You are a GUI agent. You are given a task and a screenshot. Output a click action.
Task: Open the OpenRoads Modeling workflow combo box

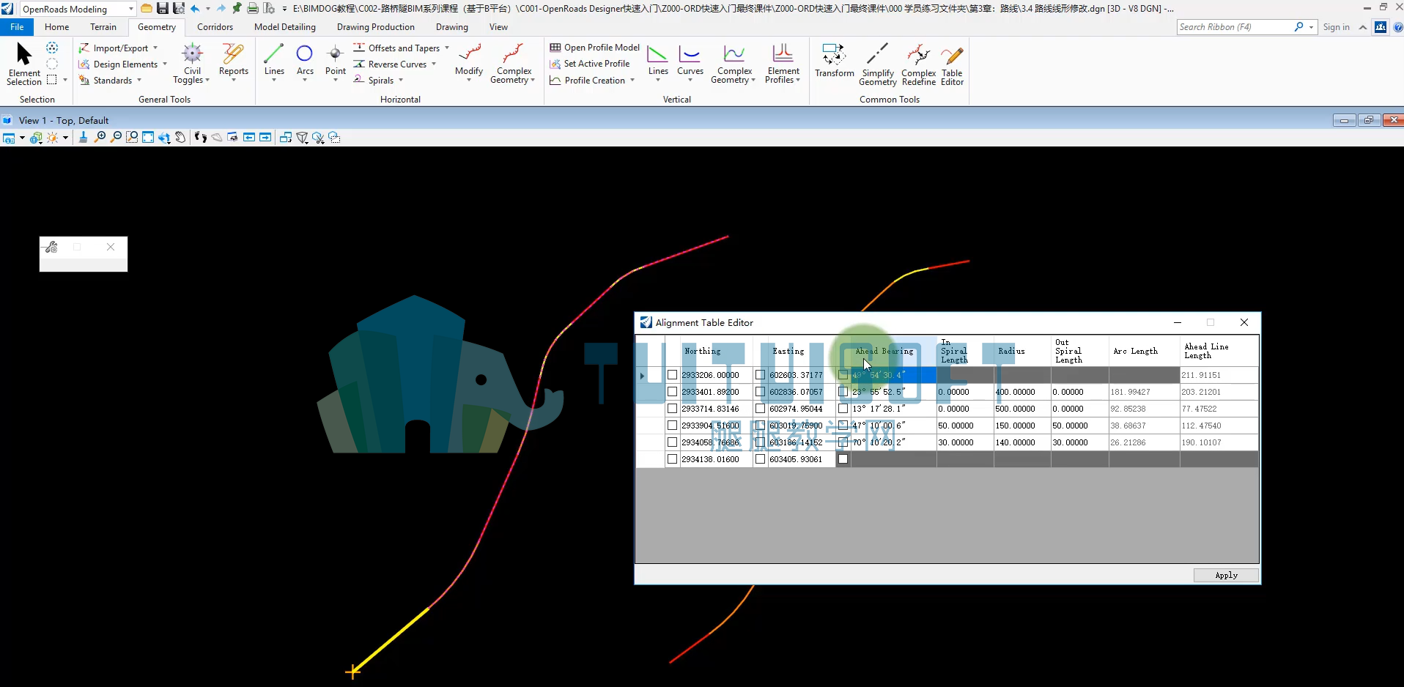[x=78, y=9]
